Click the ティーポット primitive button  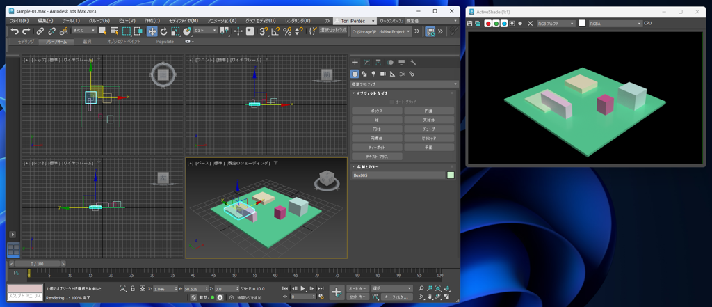(377, 148)
